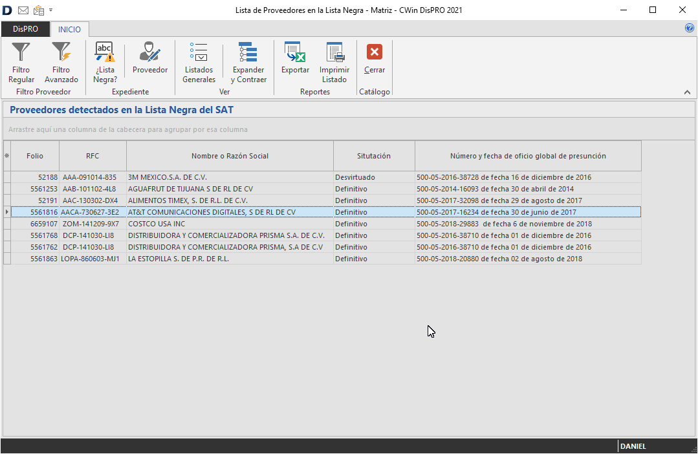Select the INICIO ribbon tab

70,29
